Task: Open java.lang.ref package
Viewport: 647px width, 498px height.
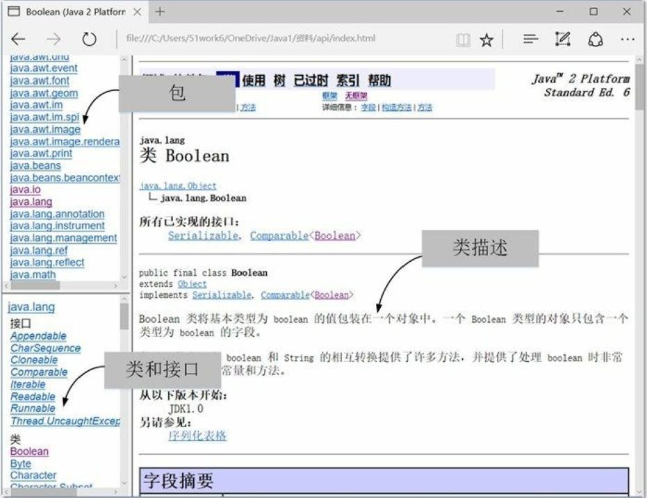Action: pyautogui.click(x=39, y=251)
